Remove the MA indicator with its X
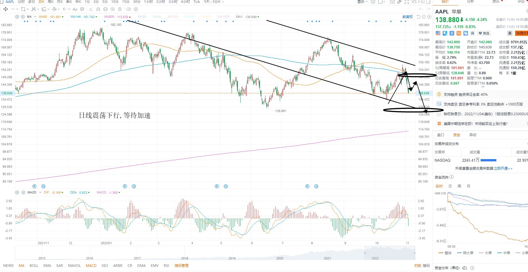The image size is (528, 272). pyautogui.click(x=23, y=17)
